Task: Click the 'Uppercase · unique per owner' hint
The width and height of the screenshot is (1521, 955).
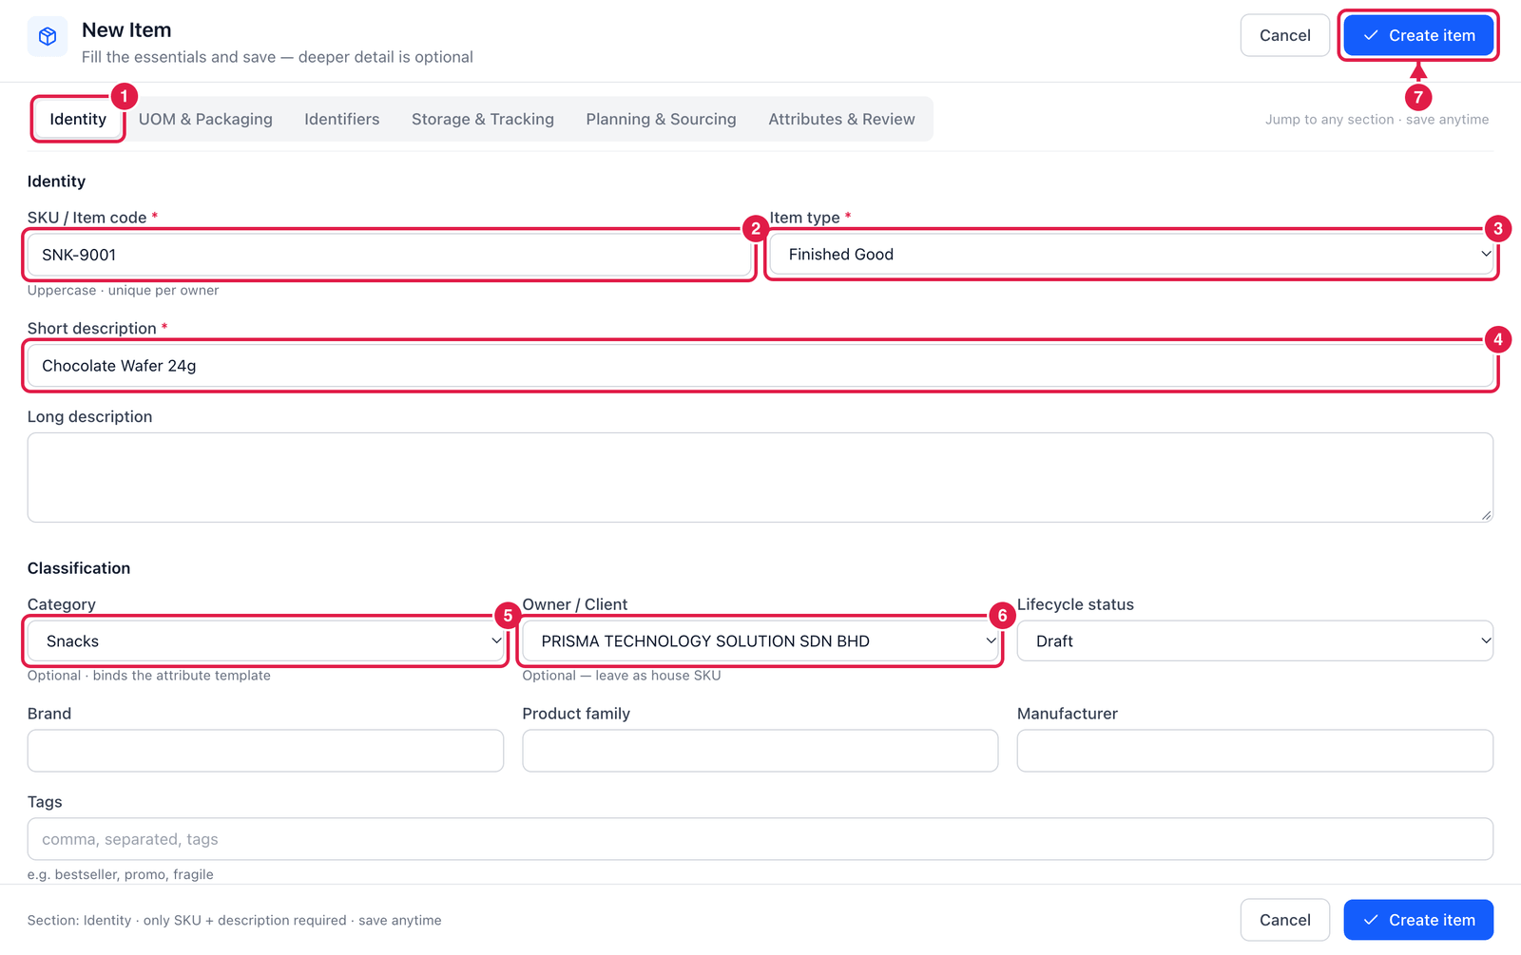Action: tap(123, 291)
